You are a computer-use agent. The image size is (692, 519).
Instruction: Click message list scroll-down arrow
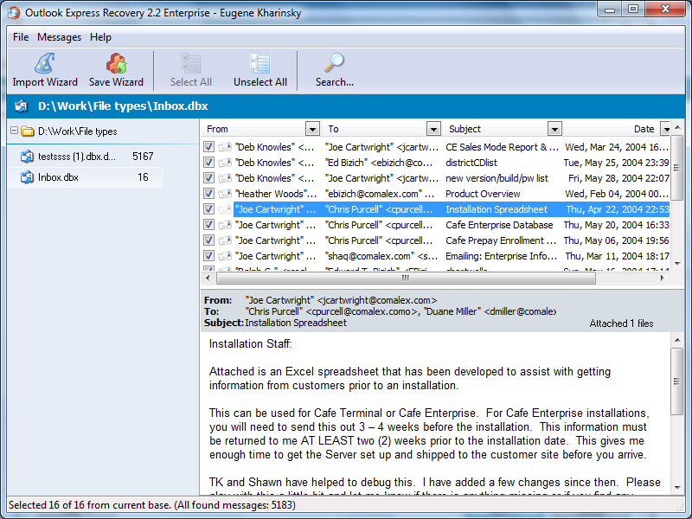pyautogui.click(x=677, y=264)
